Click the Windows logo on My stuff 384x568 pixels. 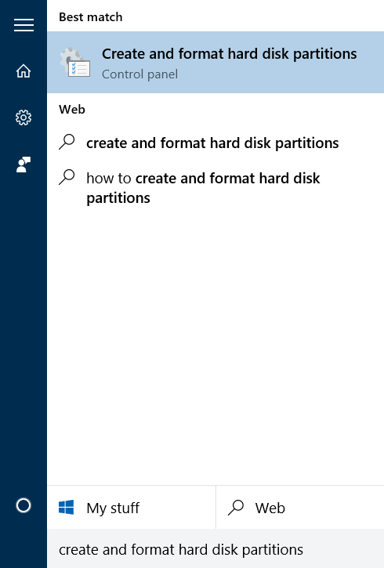click(67, 507)
